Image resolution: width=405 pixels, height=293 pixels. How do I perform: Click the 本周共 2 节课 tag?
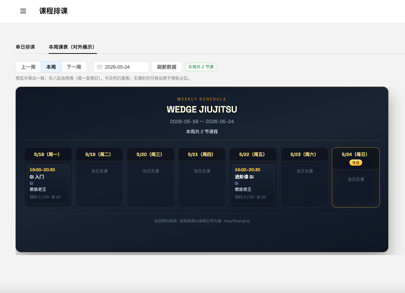click(201, 67)
